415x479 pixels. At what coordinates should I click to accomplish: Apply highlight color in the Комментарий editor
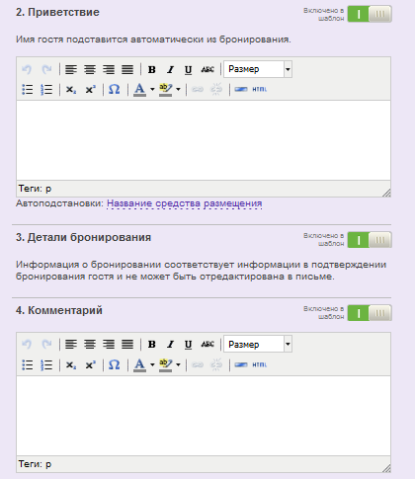tap(165, 364)
